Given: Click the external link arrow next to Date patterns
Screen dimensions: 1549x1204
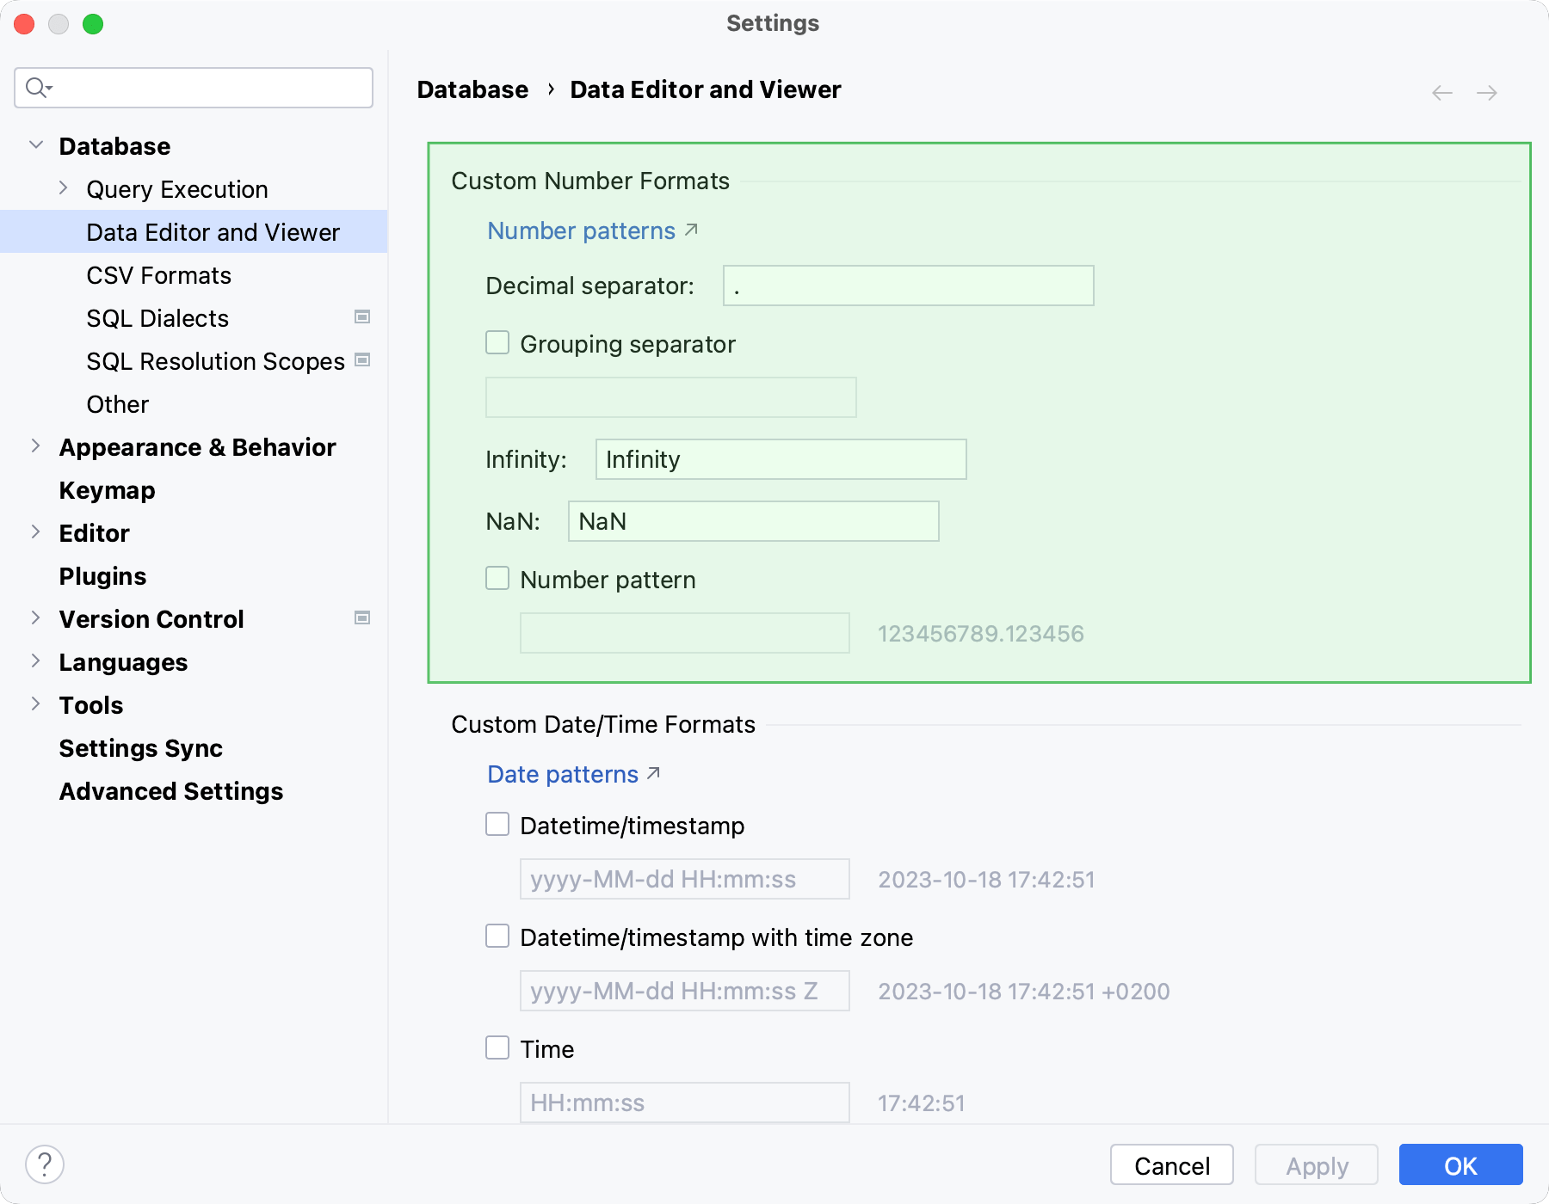Looking at the screenshot, I should [x=654, y=773].
